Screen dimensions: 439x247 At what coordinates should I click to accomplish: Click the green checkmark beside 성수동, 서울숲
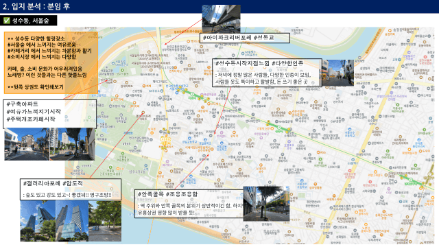[x=6, y=21]
